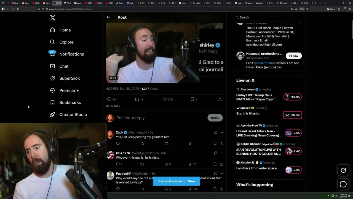Screen dimensions: 353x199
Task: Click View on the post sent toast
Action: tap(191, 181)
